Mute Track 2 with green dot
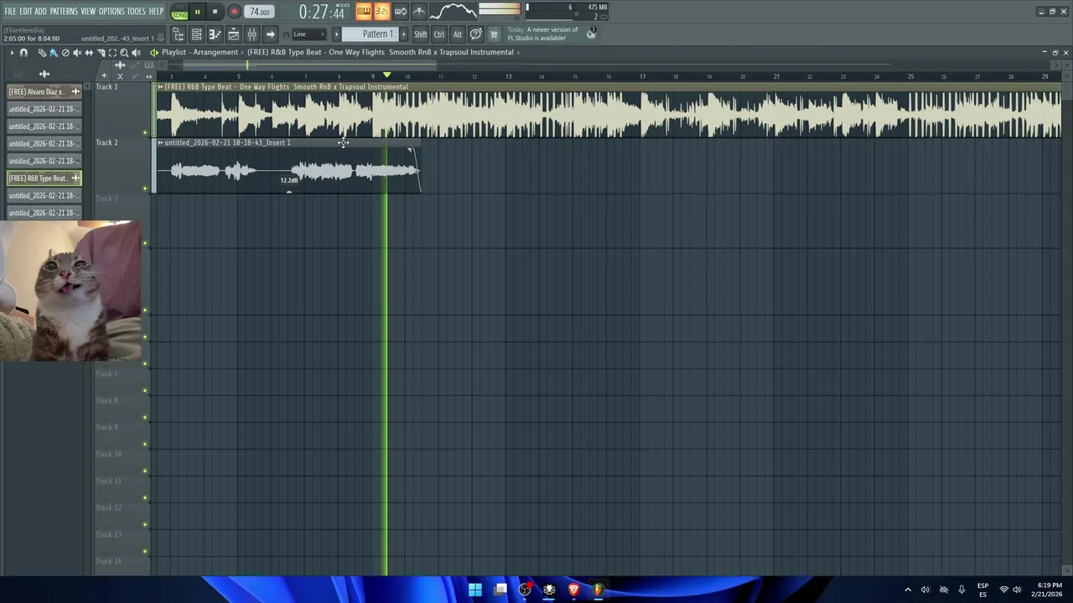Screen dimensions: 1073x603 (145, 188)
